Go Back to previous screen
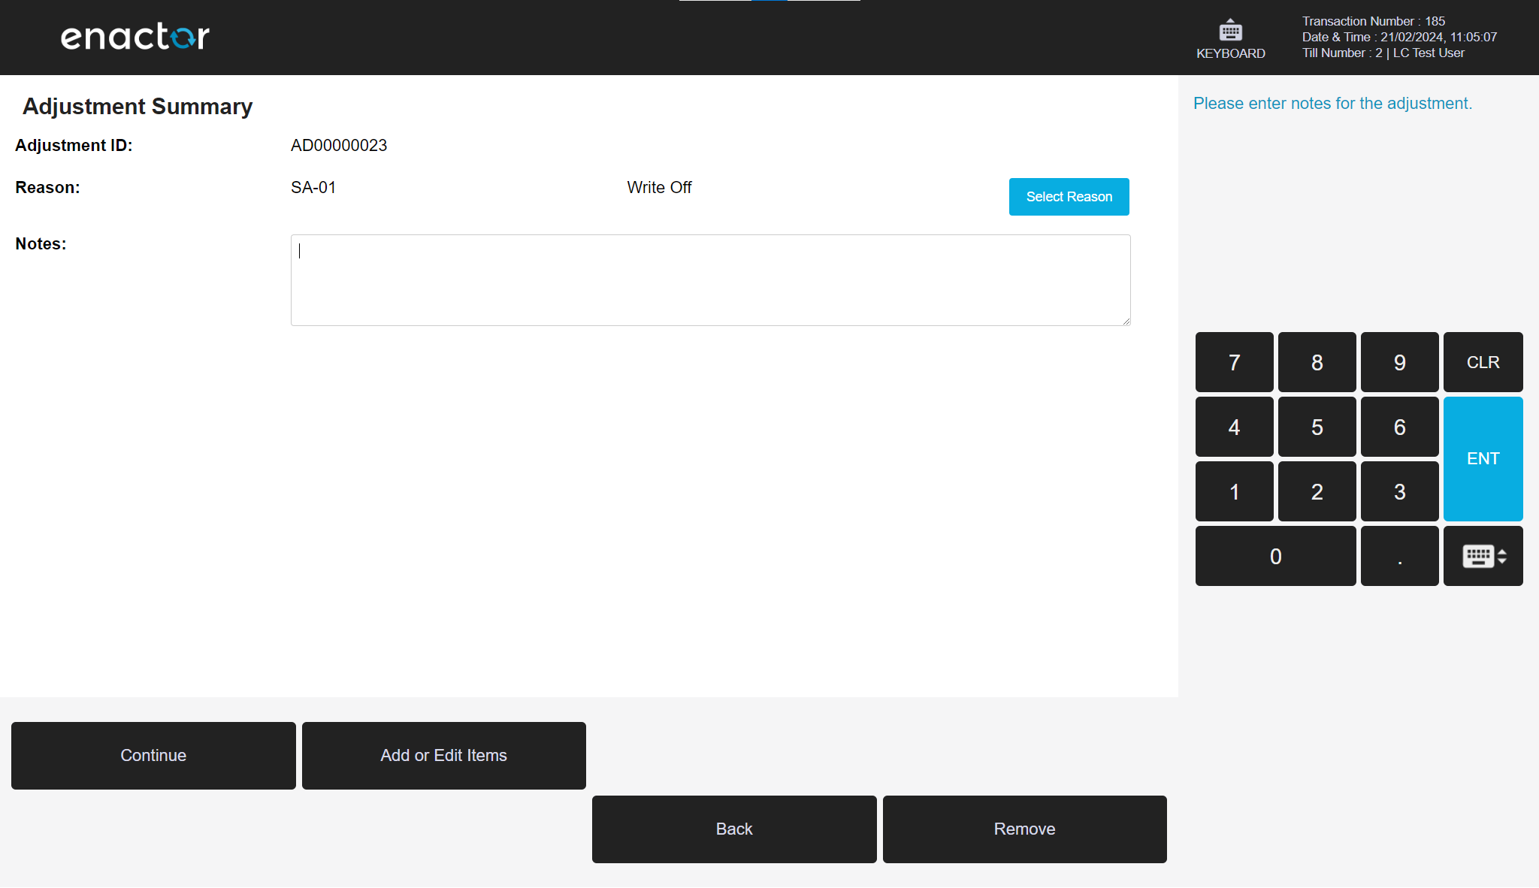This screenshot has width=1539, height=888. 734,829
